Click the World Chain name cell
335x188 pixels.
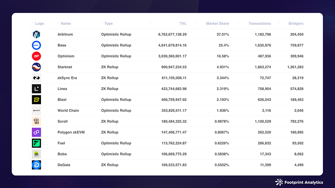coord(68,111)
